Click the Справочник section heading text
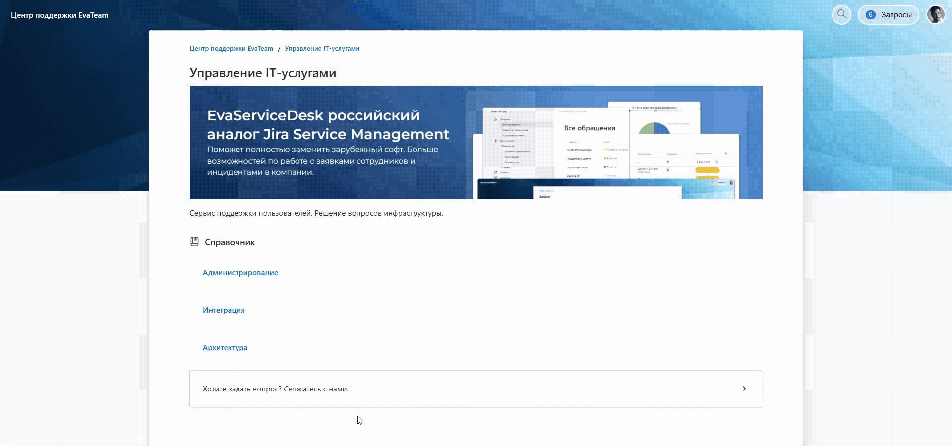This screenshot has height=446, width=952. 230,242
